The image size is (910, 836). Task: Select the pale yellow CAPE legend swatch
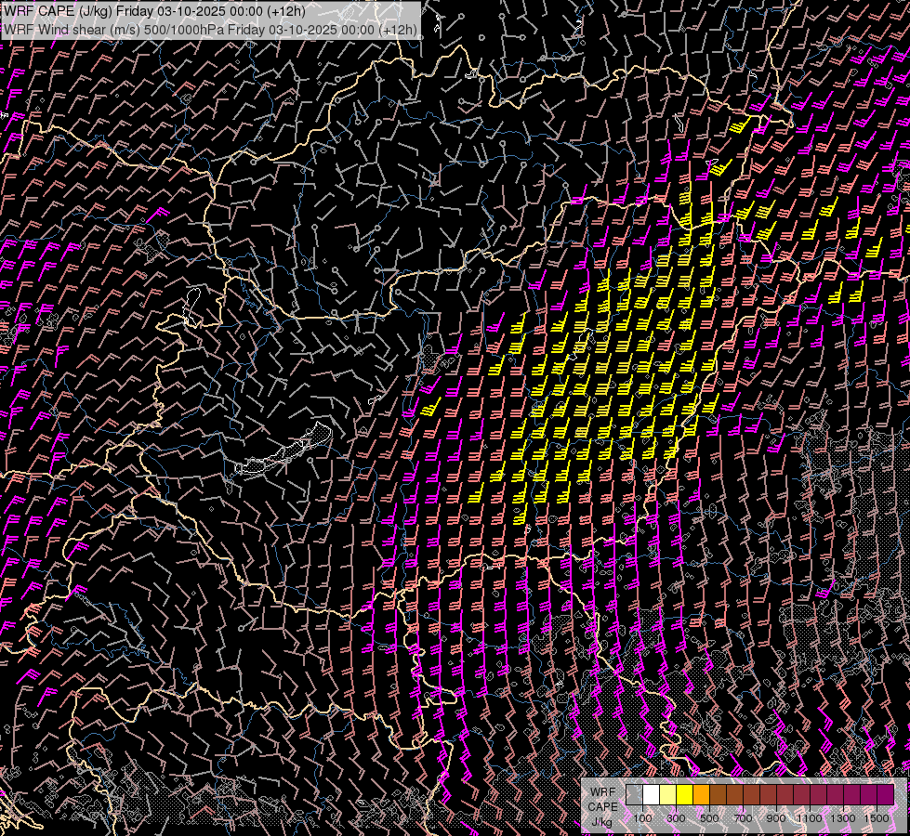667,794
